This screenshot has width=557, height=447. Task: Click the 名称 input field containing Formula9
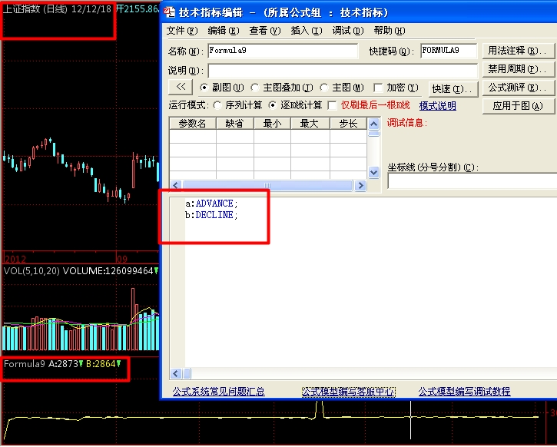283,51
